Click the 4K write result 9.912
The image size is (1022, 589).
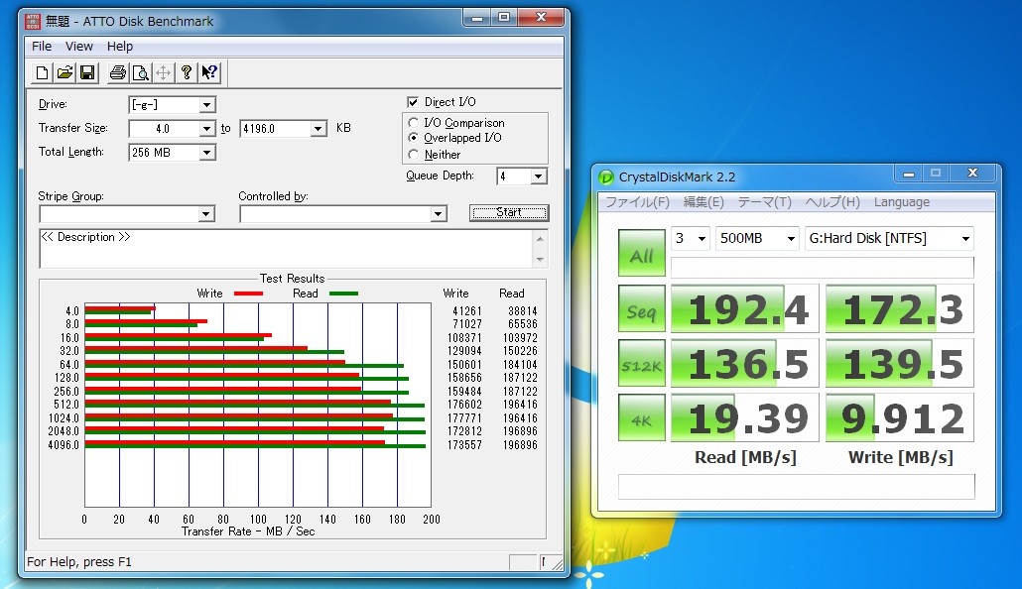coord(900,417)
